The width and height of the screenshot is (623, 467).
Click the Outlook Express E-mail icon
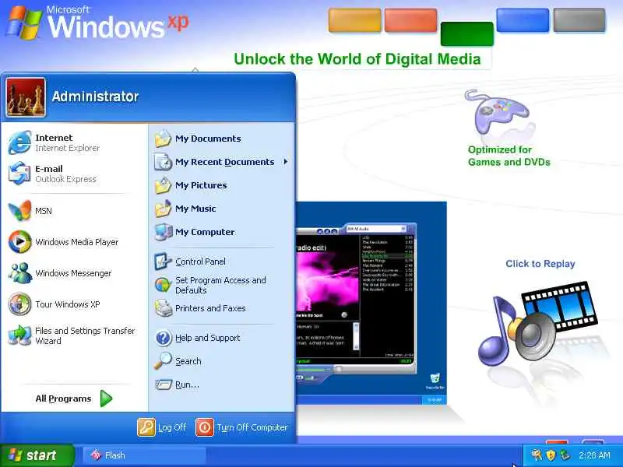click(19, 174)
